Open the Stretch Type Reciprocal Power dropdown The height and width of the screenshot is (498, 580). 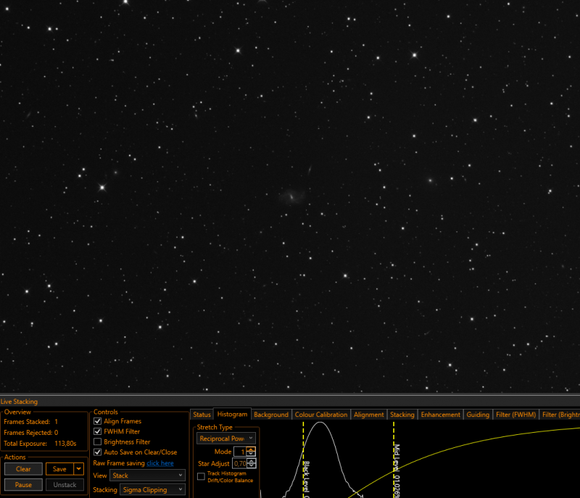[x=226, y=439]
